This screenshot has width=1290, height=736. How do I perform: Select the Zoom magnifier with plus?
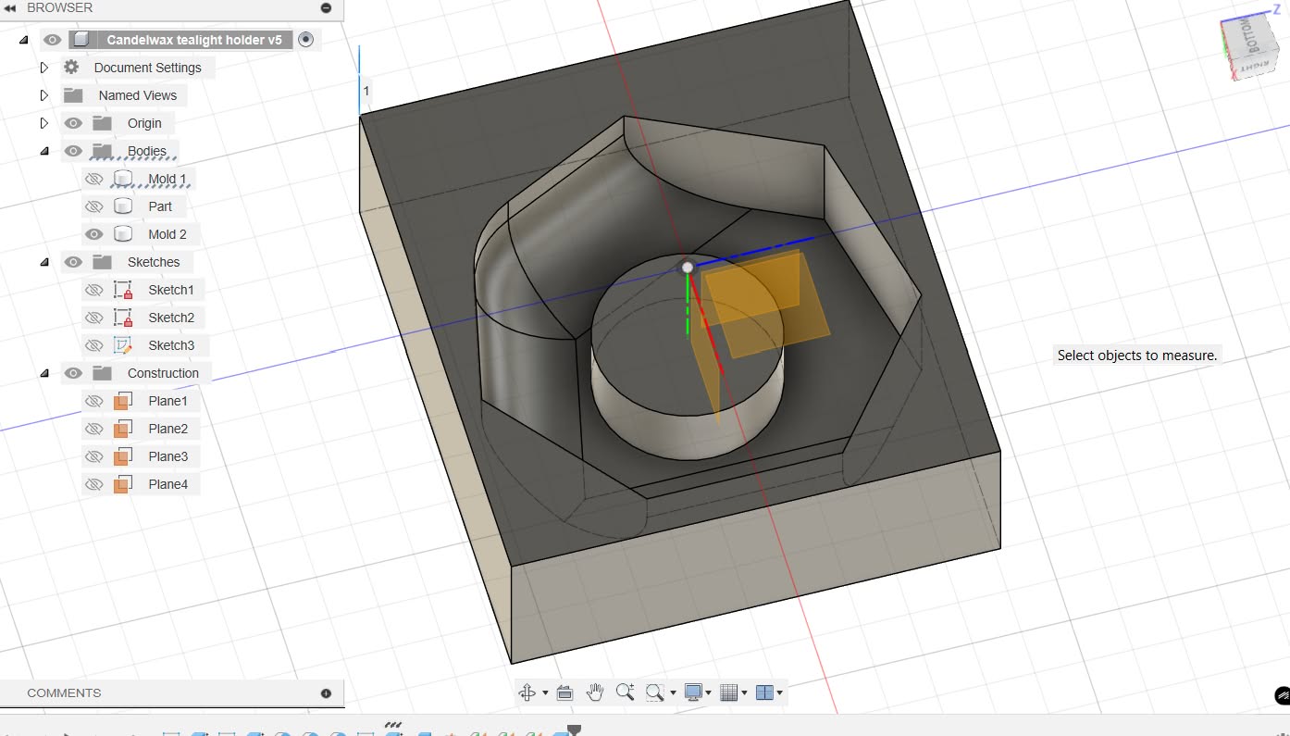pyautogui.click(x=625, y=692)
